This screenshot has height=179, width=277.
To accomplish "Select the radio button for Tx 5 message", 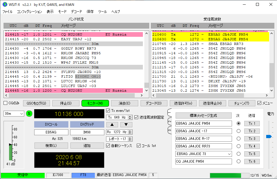I will (x=238, y=154).
